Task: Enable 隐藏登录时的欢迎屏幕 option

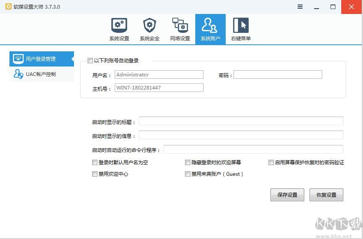Action: (x=187, y=162)
